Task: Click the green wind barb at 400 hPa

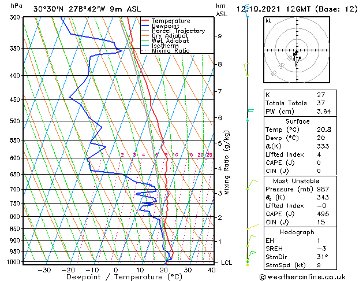Action: 246,69
